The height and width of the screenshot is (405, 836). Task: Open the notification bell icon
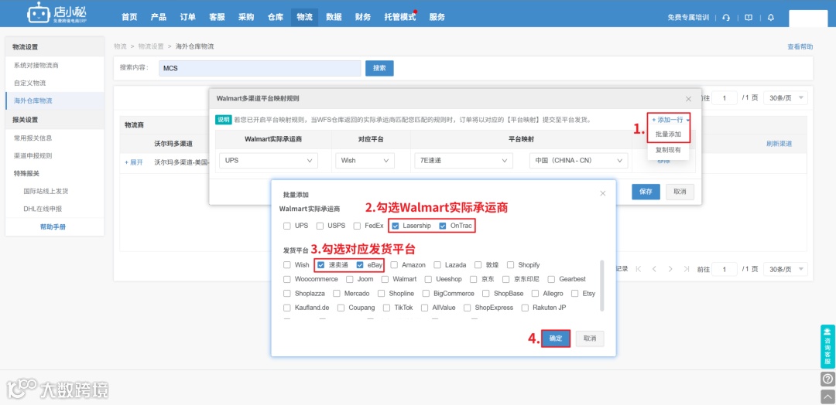pyautogui.click(x=770, y=17)
